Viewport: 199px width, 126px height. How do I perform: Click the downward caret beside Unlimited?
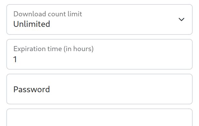[x=181, y=20]
